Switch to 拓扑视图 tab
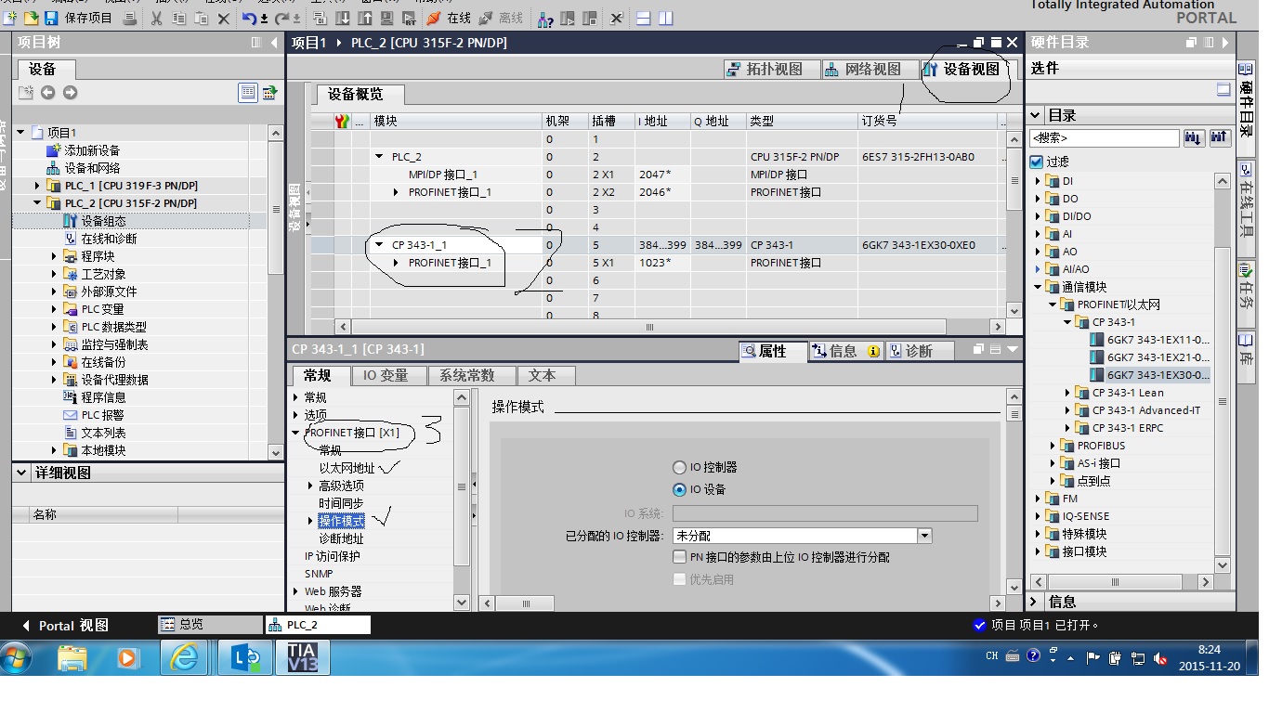Image resolution: width=1269 pixels, height=713 pixels. (x=773, y=70)
